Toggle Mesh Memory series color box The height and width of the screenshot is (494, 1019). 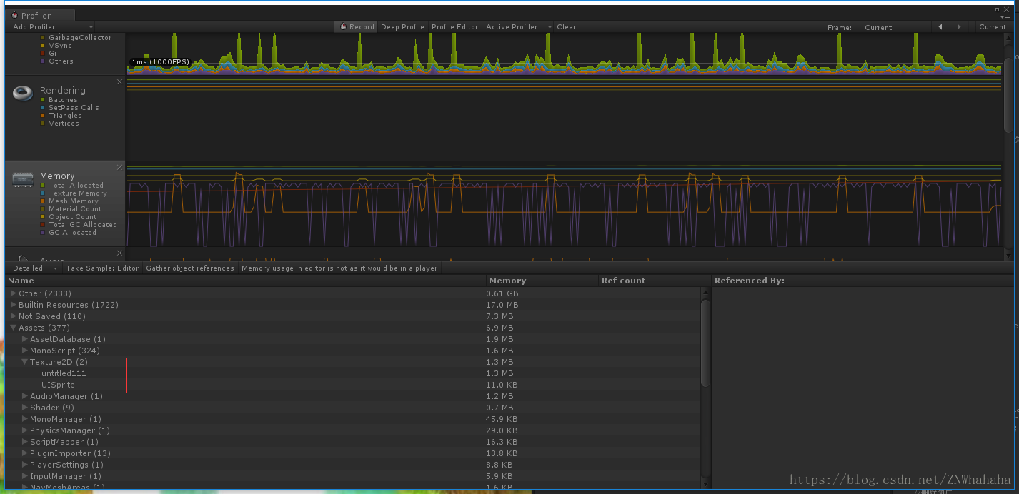43,201
